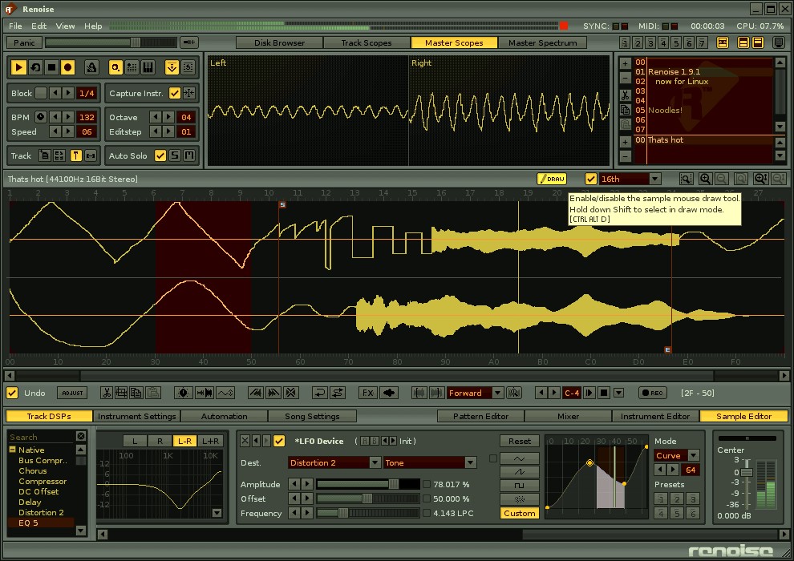This screenshot has width=794, height=561.
Task: Disable the Auto Solo checkbox
Action: (x=160, y=155)
